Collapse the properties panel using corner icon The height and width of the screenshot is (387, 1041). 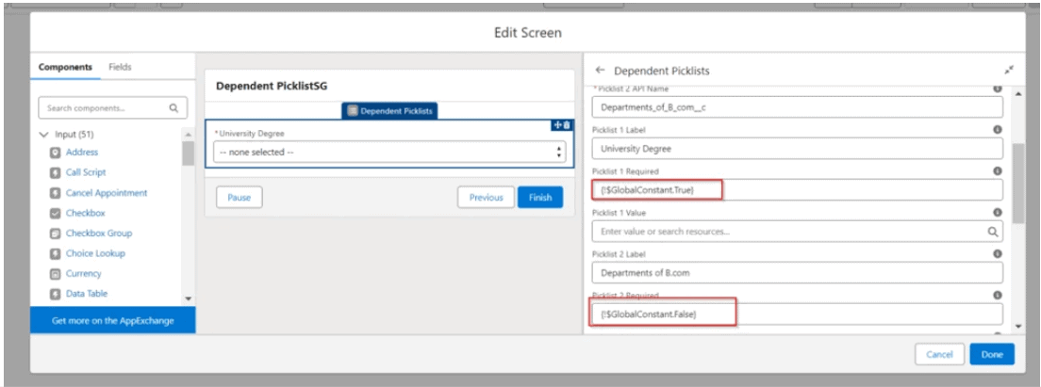pyautogui.click(x=1008, y=71)
